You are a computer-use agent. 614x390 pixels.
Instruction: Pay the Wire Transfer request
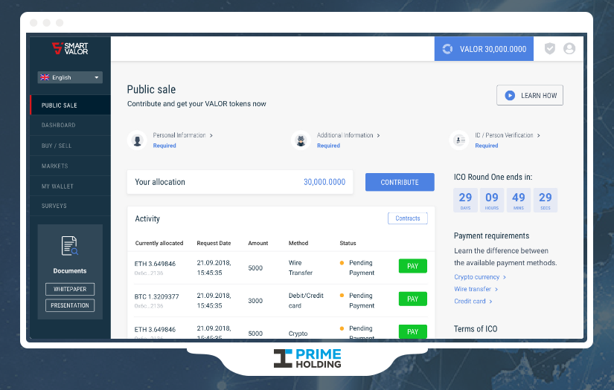tap(413, 266)
